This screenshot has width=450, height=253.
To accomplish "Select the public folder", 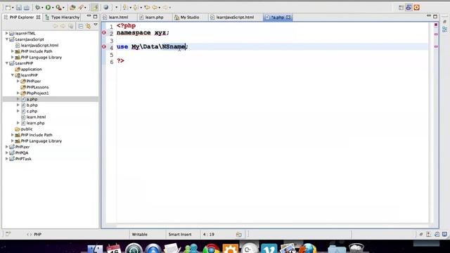I will click(x=27, y=129).
